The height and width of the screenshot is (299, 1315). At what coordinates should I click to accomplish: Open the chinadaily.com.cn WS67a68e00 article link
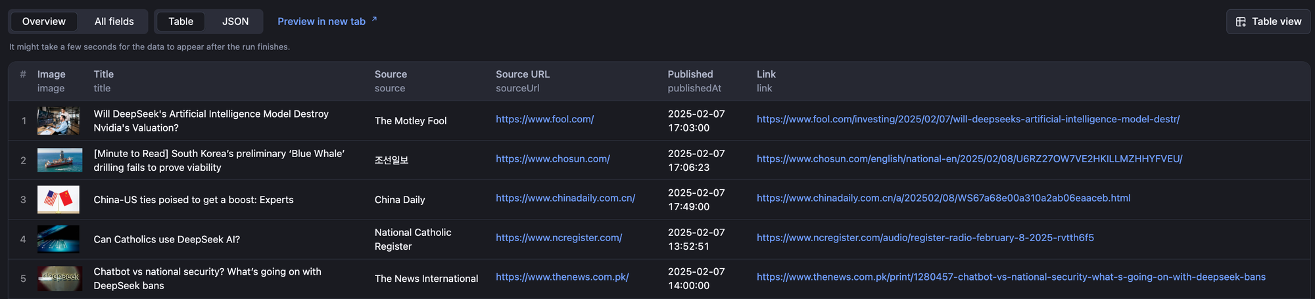(944, 198)
